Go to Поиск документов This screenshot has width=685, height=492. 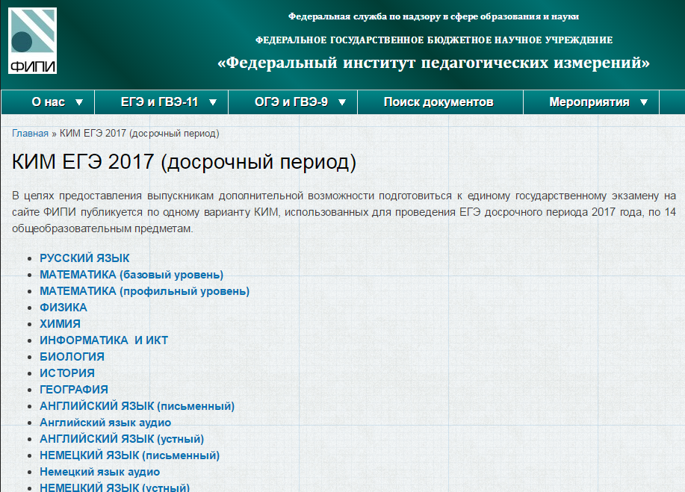click(x=438, y=102)
